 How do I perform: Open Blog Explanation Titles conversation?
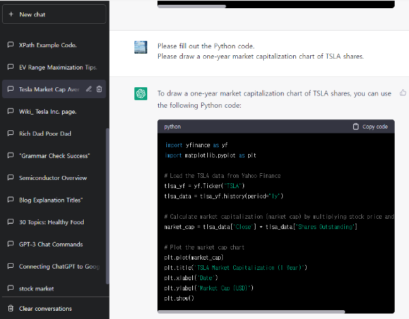tap(54, 200)
